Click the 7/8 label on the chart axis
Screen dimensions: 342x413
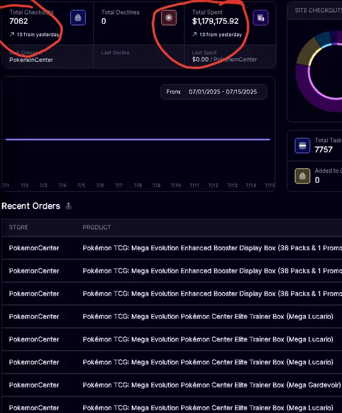(x=138, y=185)
